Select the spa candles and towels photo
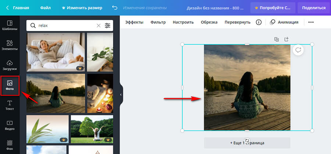Image resolution: width=331 pixels, height=154 pixels. (100, 93)
